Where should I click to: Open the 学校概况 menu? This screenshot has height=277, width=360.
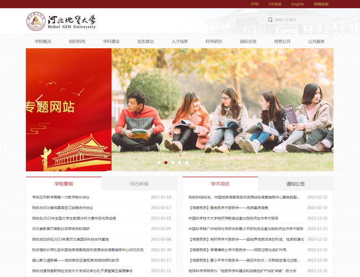coord(43,42)
